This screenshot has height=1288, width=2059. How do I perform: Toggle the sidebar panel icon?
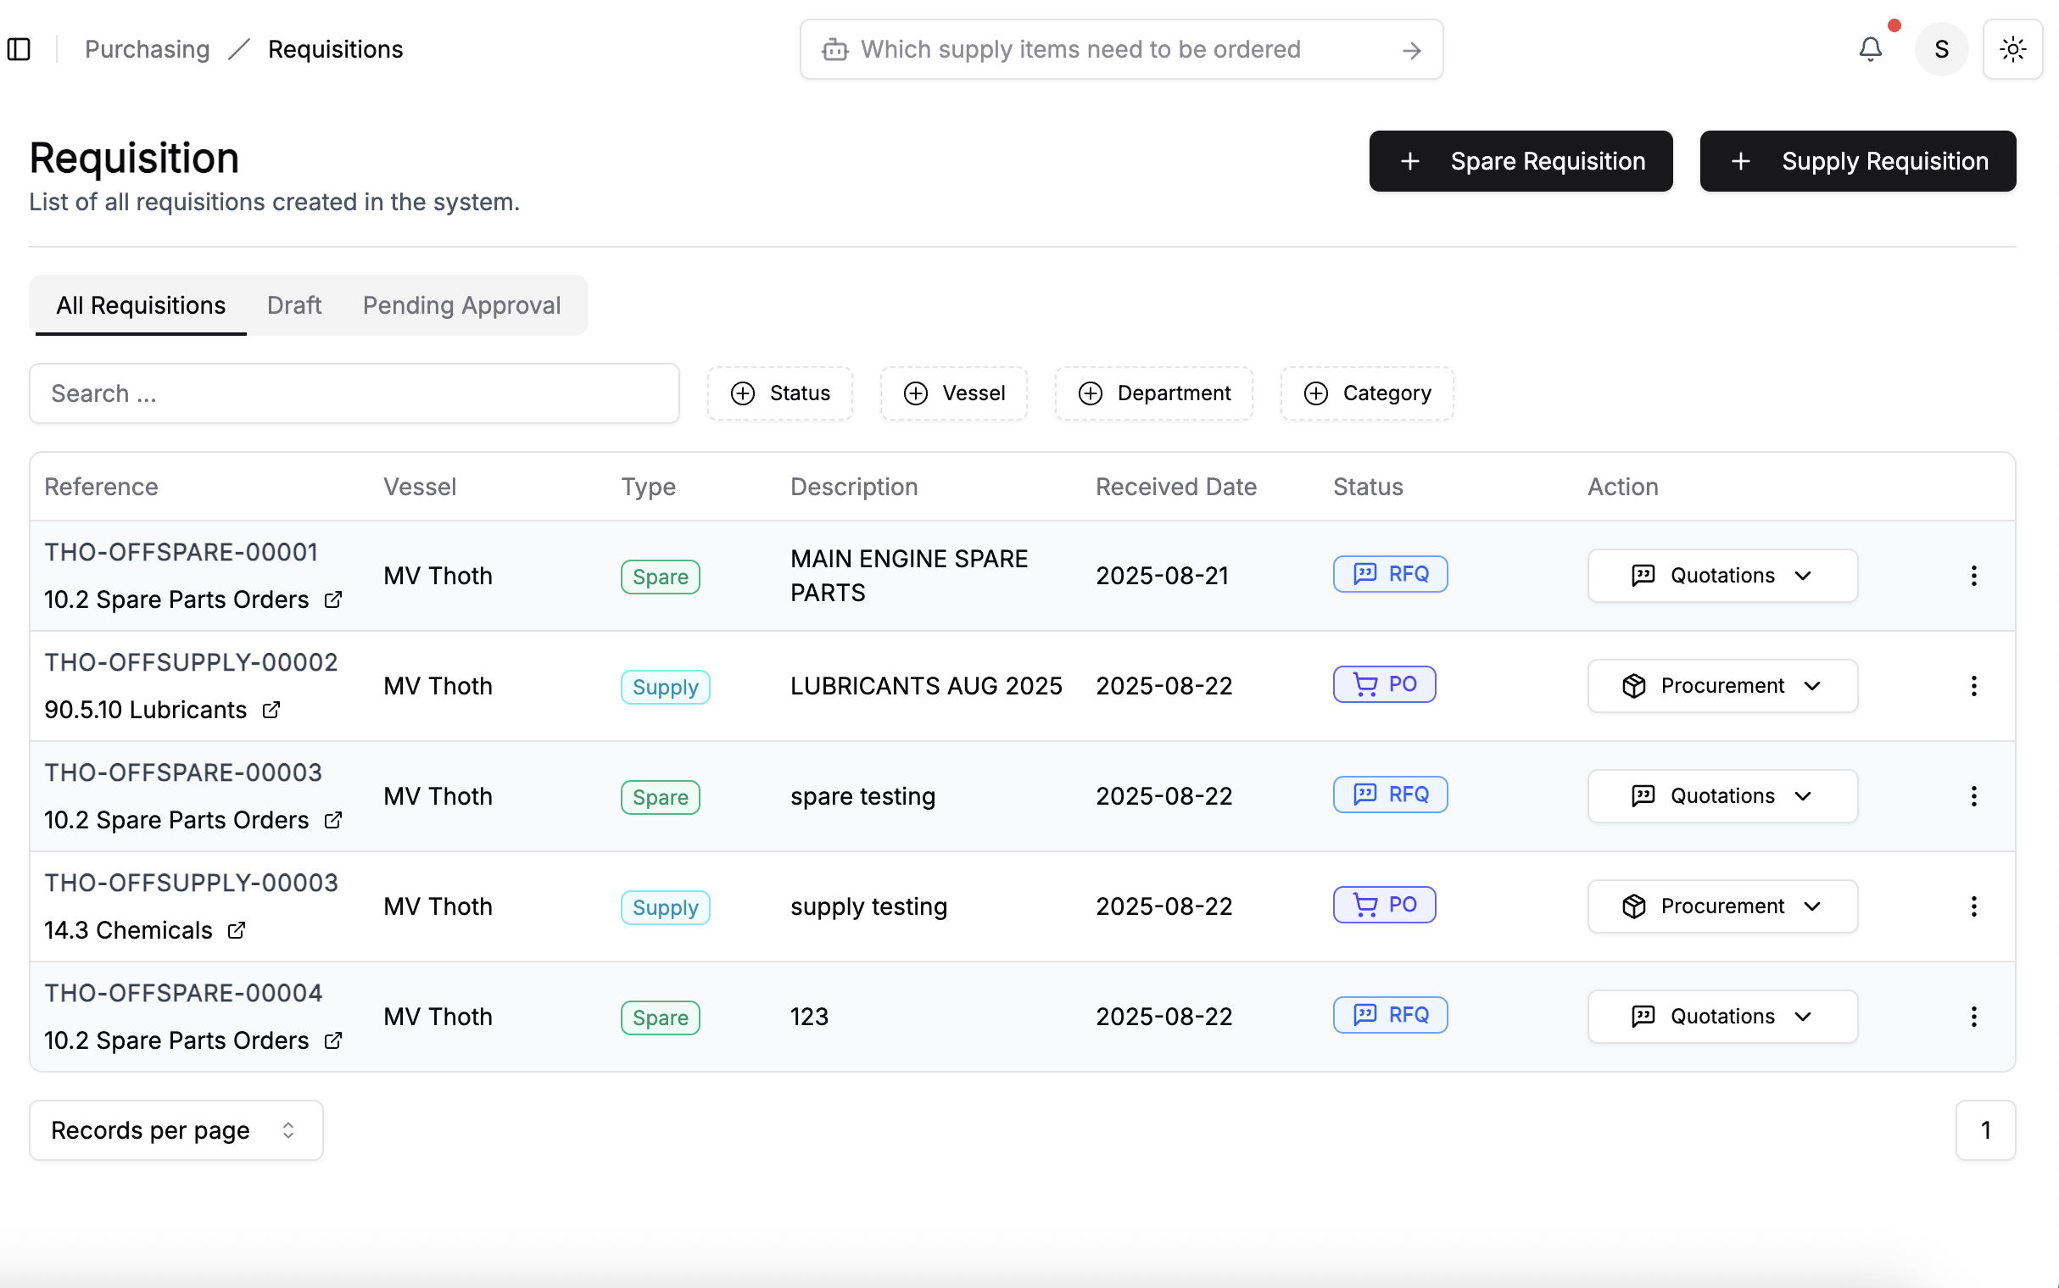[19, 49]
